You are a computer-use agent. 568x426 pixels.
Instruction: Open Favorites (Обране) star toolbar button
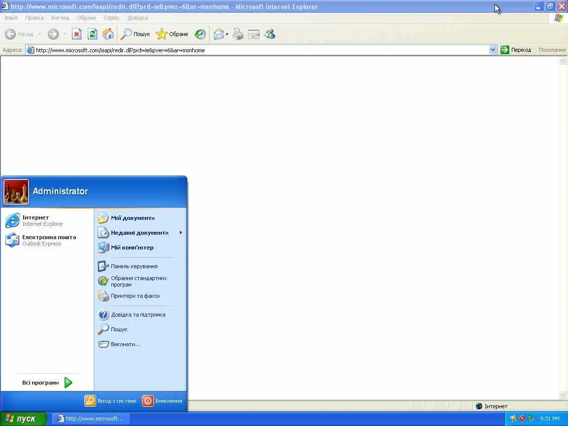(172, 34)
